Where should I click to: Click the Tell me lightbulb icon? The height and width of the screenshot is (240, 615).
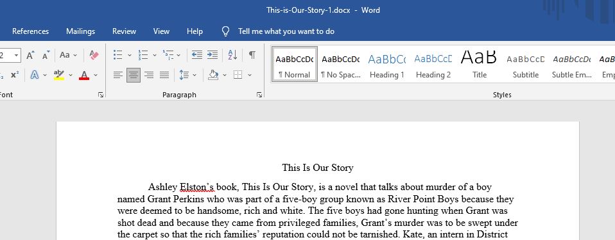point(225,31)
